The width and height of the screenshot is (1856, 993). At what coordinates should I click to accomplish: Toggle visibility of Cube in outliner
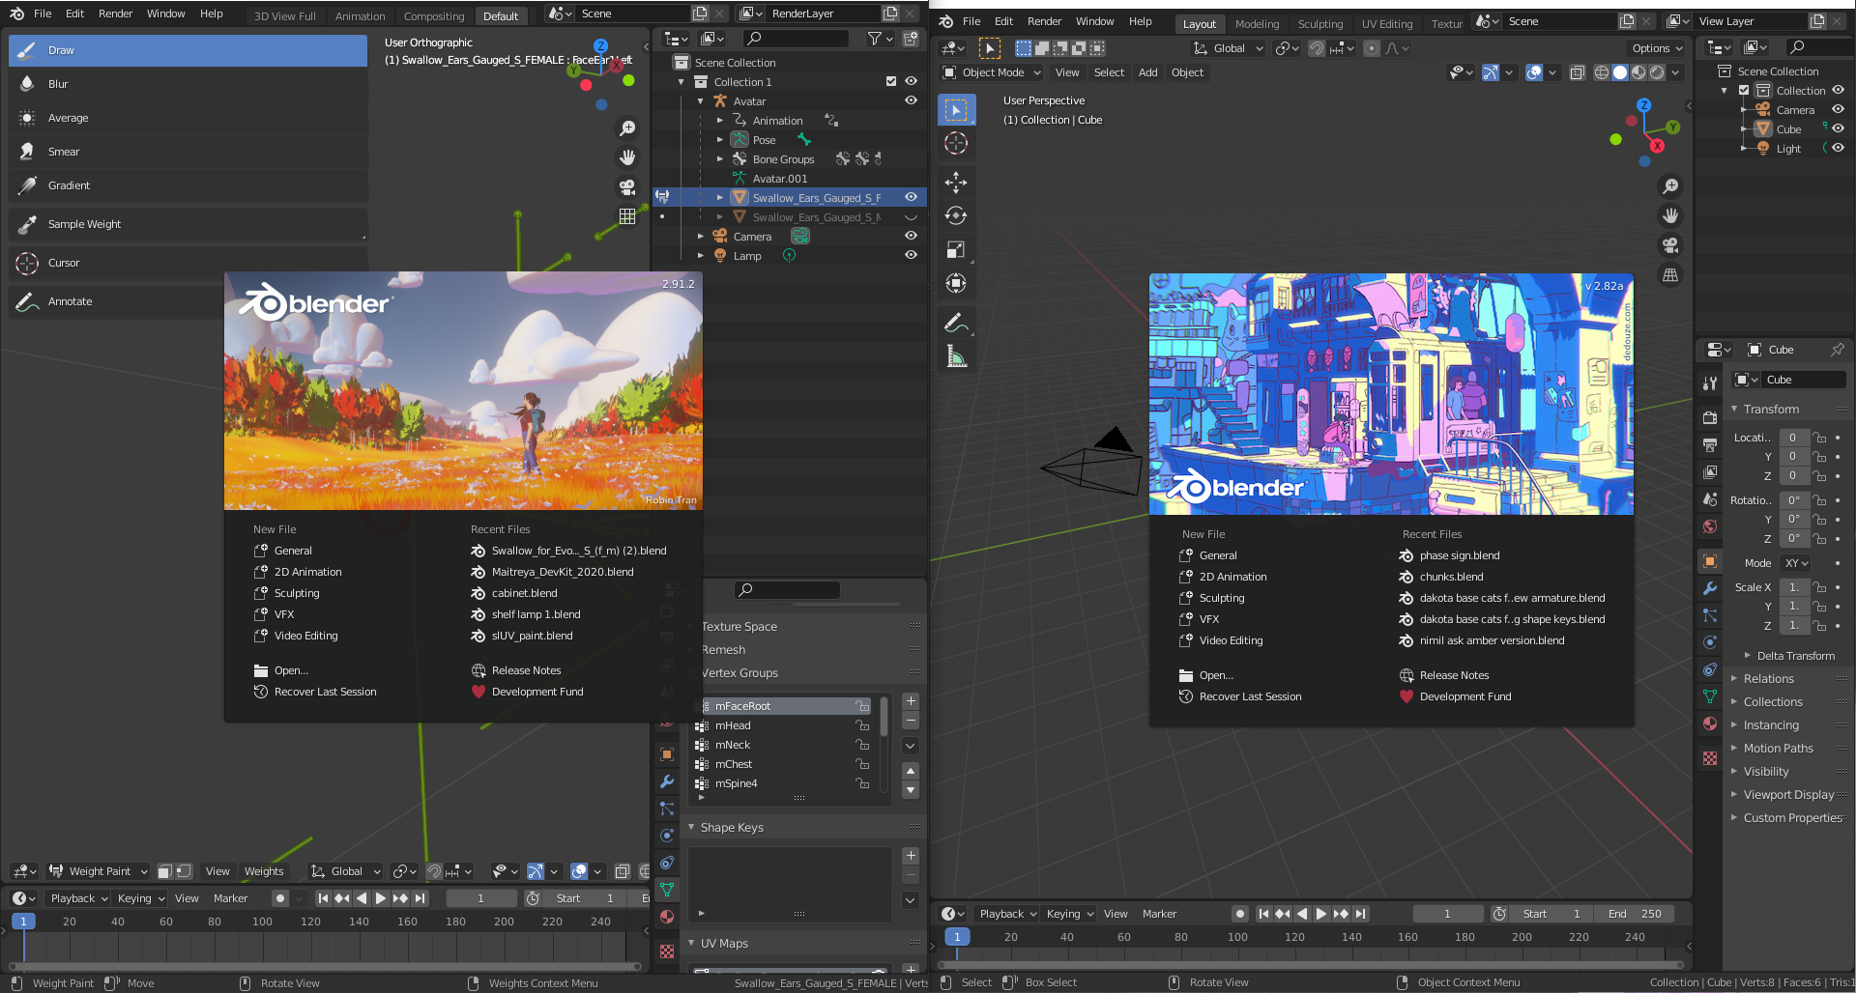1838,128
